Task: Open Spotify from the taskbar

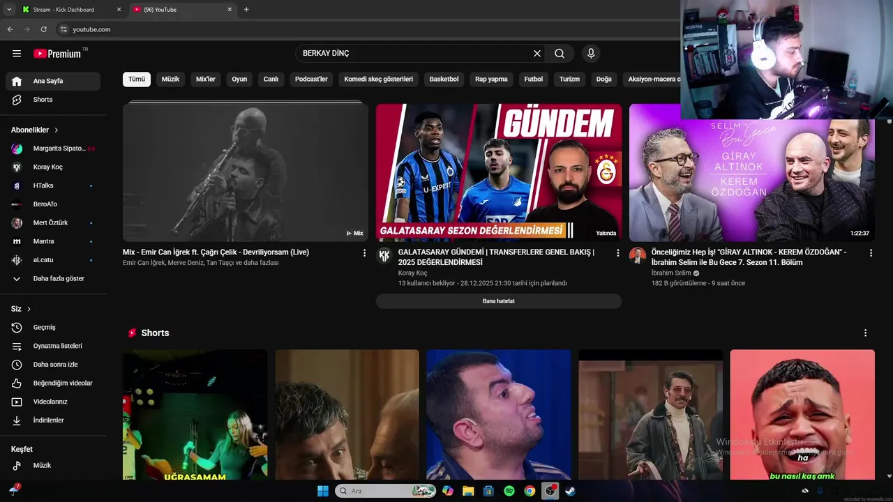Action: [509, 491]
